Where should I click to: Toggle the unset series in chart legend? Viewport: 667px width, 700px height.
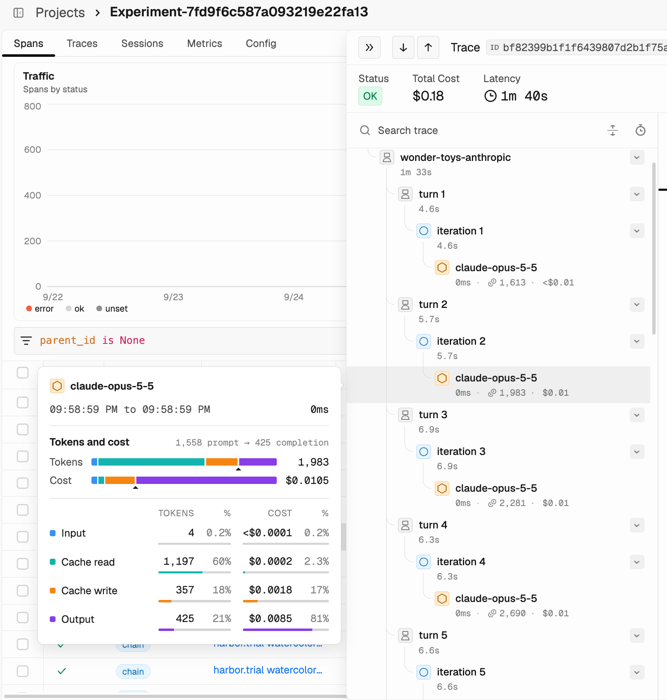[x=112, y=309]
